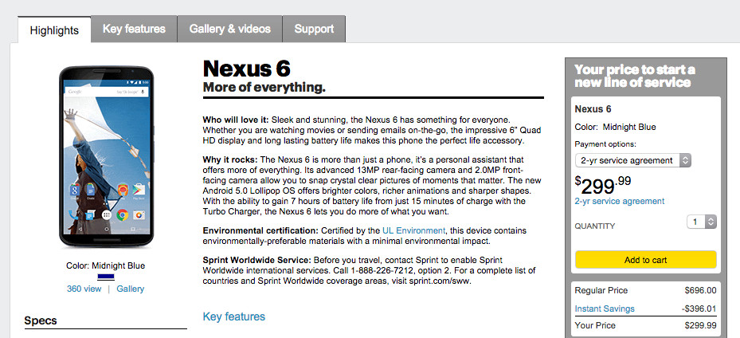
Task: Open the Key features tab
Action: [x=134, y=29]
